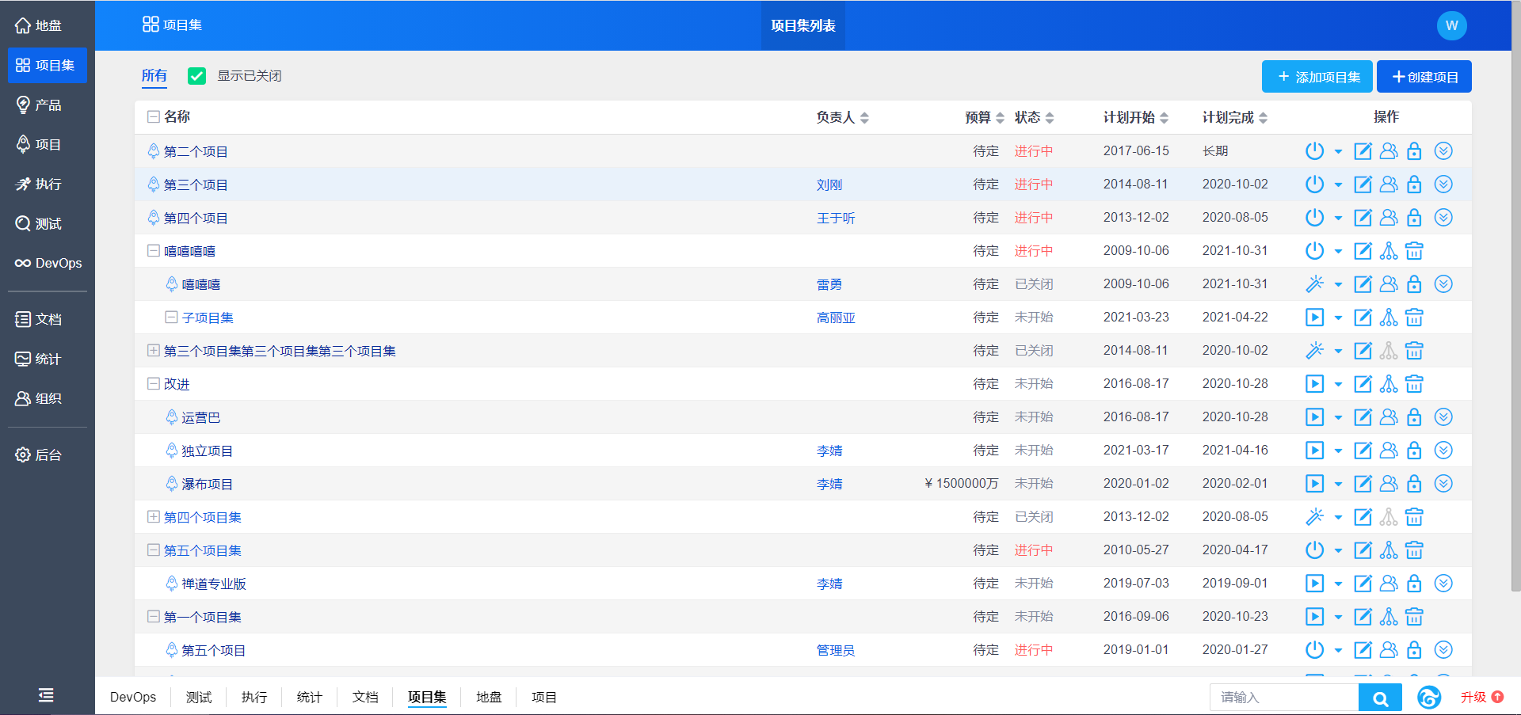The width and height of the screenshot is (1521, 715).
Task: Open action dropdown arrow for 第三个项目
Action: pos(1338,184)
